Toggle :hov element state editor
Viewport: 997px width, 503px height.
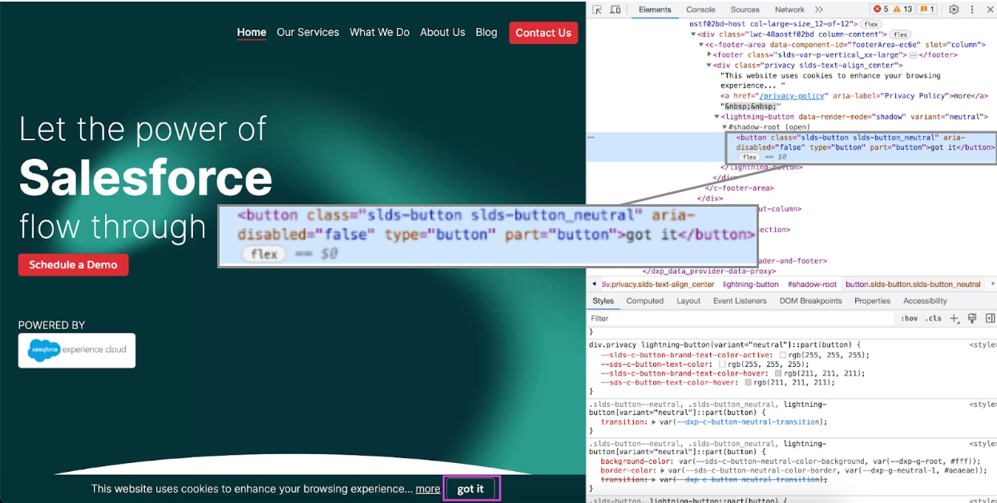[x=908, y=318]
